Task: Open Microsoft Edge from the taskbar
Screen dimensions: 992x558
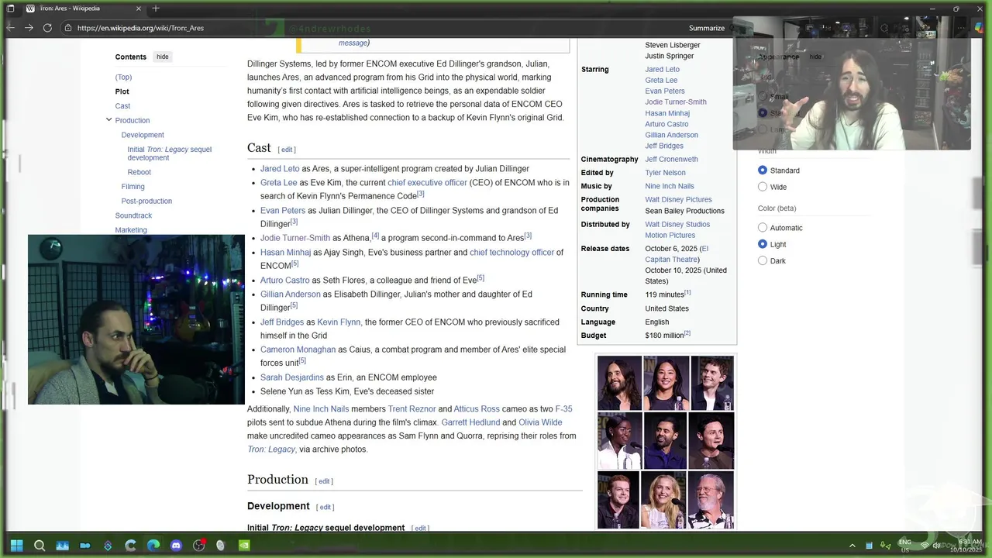Action: click(x=153, y=546)
